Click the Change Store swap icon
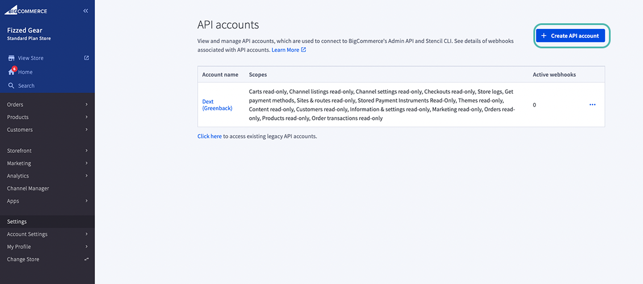The image size is (643, 284). coord(86,260)
